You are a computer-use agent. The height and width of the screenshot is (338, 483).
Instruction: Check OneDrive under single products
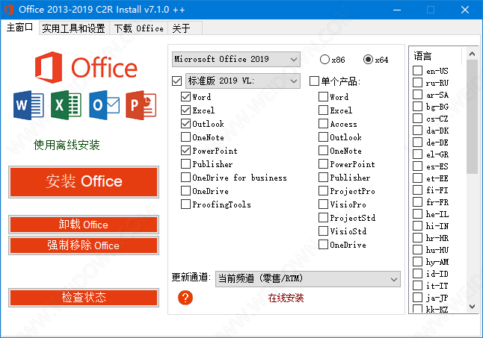pyautogui.click(x=324, y=245)
